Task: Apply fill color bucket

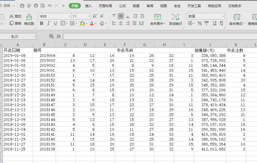Action: (82, 24)
